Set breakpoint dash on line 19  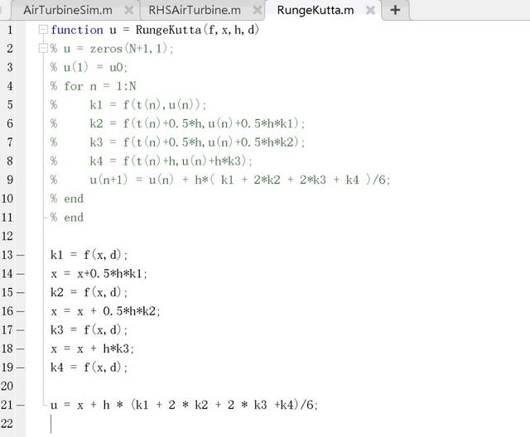tap(20, 367)
